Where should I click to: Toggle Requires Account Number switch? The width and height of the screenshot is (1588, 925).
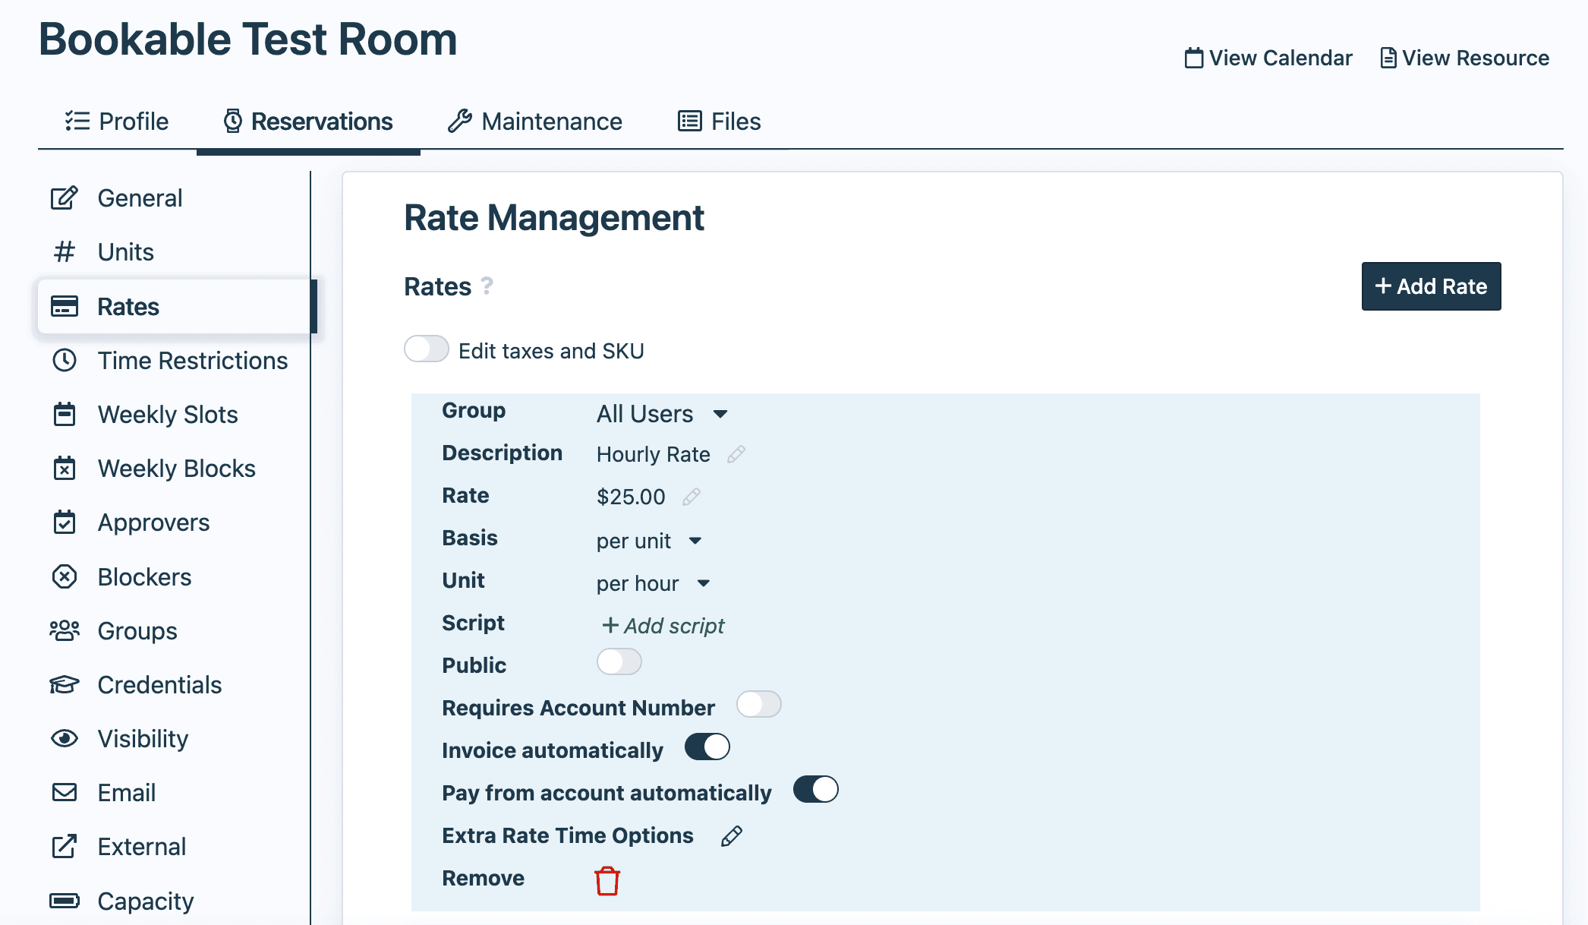coord(758,705)
